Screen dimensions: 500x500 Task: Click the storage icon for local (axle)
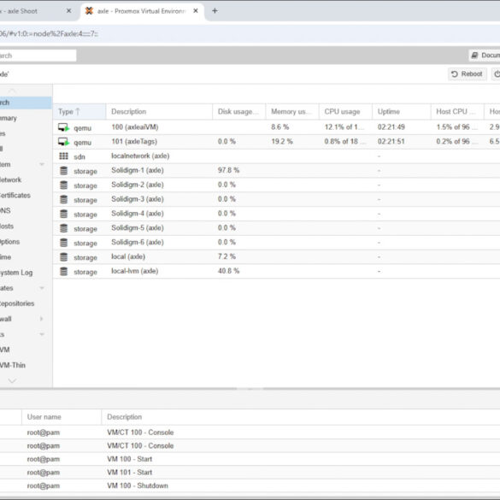click(63, 256)
